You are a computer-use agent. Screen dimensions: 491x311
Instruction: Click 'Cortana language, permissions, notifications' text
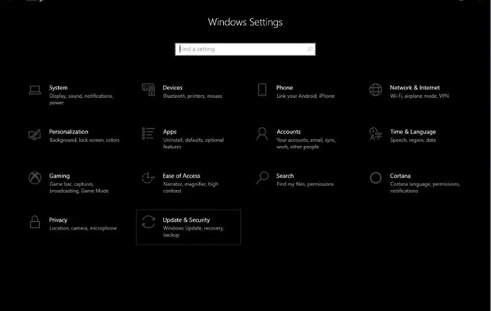(425, 187)
